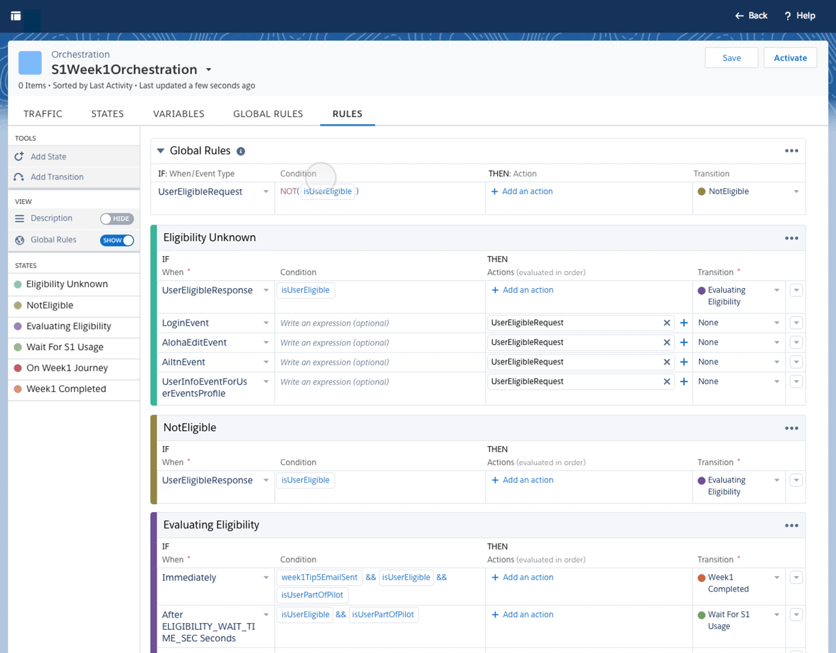Viewport: 836px width, 653px height.
Task: Add another action to LoginEvent row
Action: (x=684, y=323)
